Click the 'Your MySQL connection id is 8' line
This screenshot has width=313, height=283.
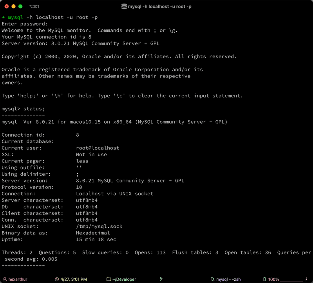tap(47, 37)
